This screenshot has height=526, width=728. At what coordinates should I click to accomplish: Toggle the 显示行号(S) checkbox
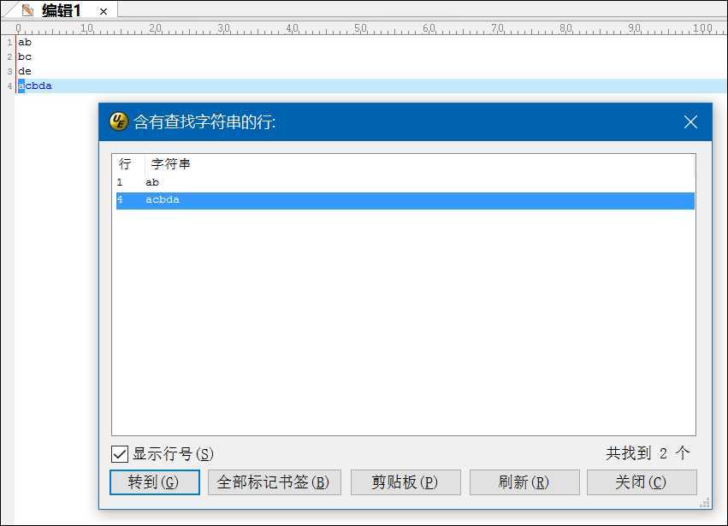tap(120, 454)
